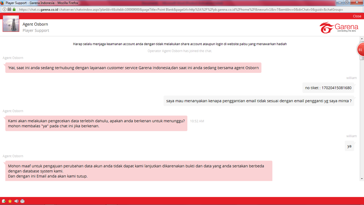Click the user's 'ya' reply bubble
The image size is (364, 205).
click(349, 146)
